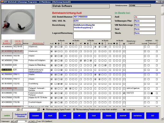Sort by ASE Bestell-Nr. header button
The image size is (164, 123).
tap(6, 42)
